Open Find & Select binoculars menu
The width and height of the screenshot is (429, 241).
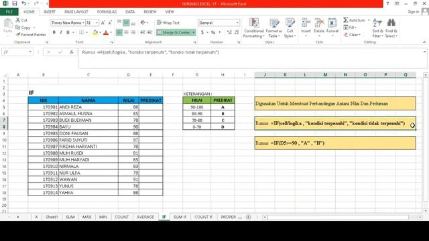(x=391, y=28)
